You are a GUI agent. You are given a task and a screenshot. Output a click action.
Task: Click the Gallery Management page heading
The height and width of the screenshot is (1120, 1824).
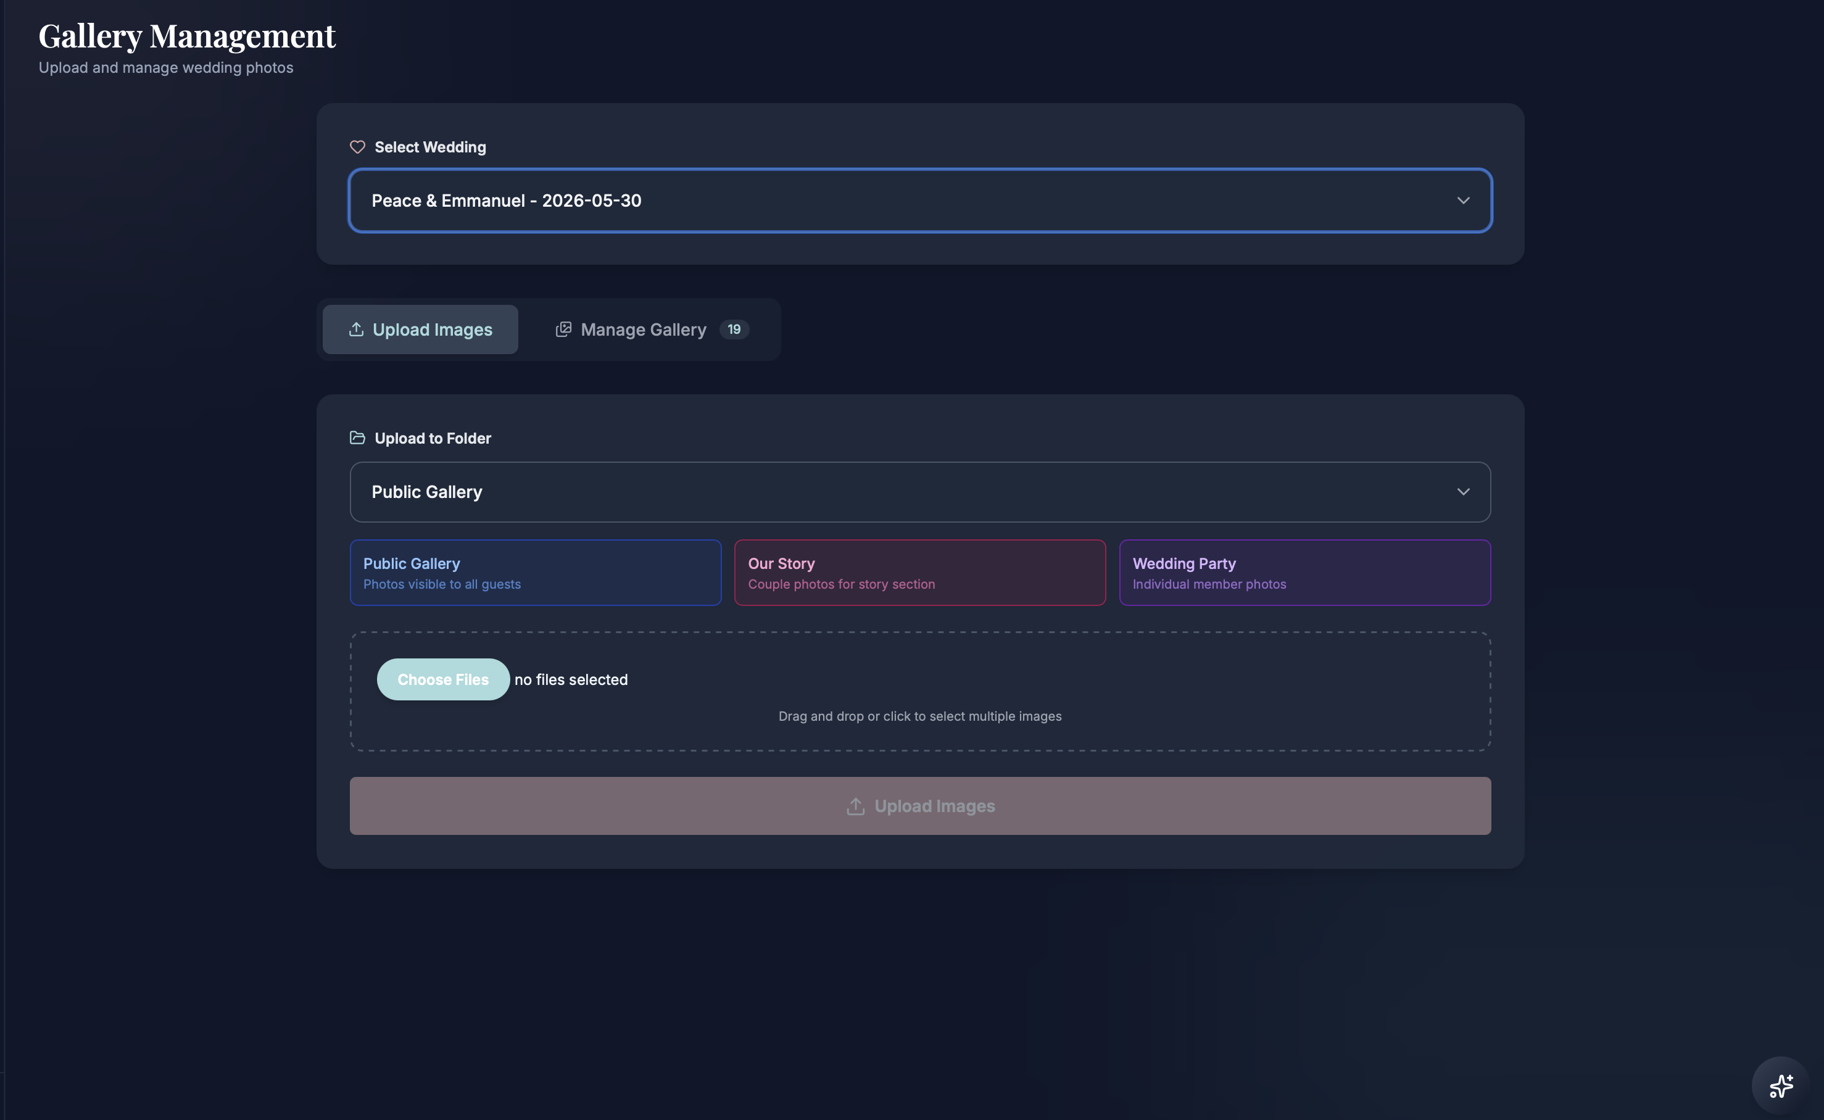pyautogui.click(x=186, y=36)
